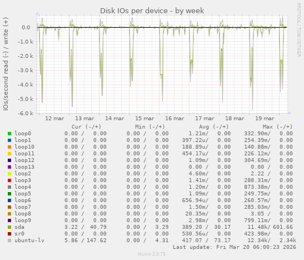This screenshot has height=260, width=304.
Task: Select the loop3 device label
Action: [x=23, y=180]
